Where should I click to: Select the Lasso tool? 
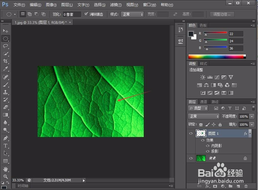(5, 46)
